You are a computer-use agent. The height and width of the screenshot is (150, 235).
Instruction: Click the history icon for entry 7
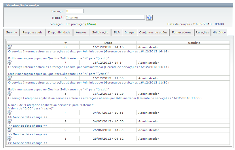(x=10, y=62)
